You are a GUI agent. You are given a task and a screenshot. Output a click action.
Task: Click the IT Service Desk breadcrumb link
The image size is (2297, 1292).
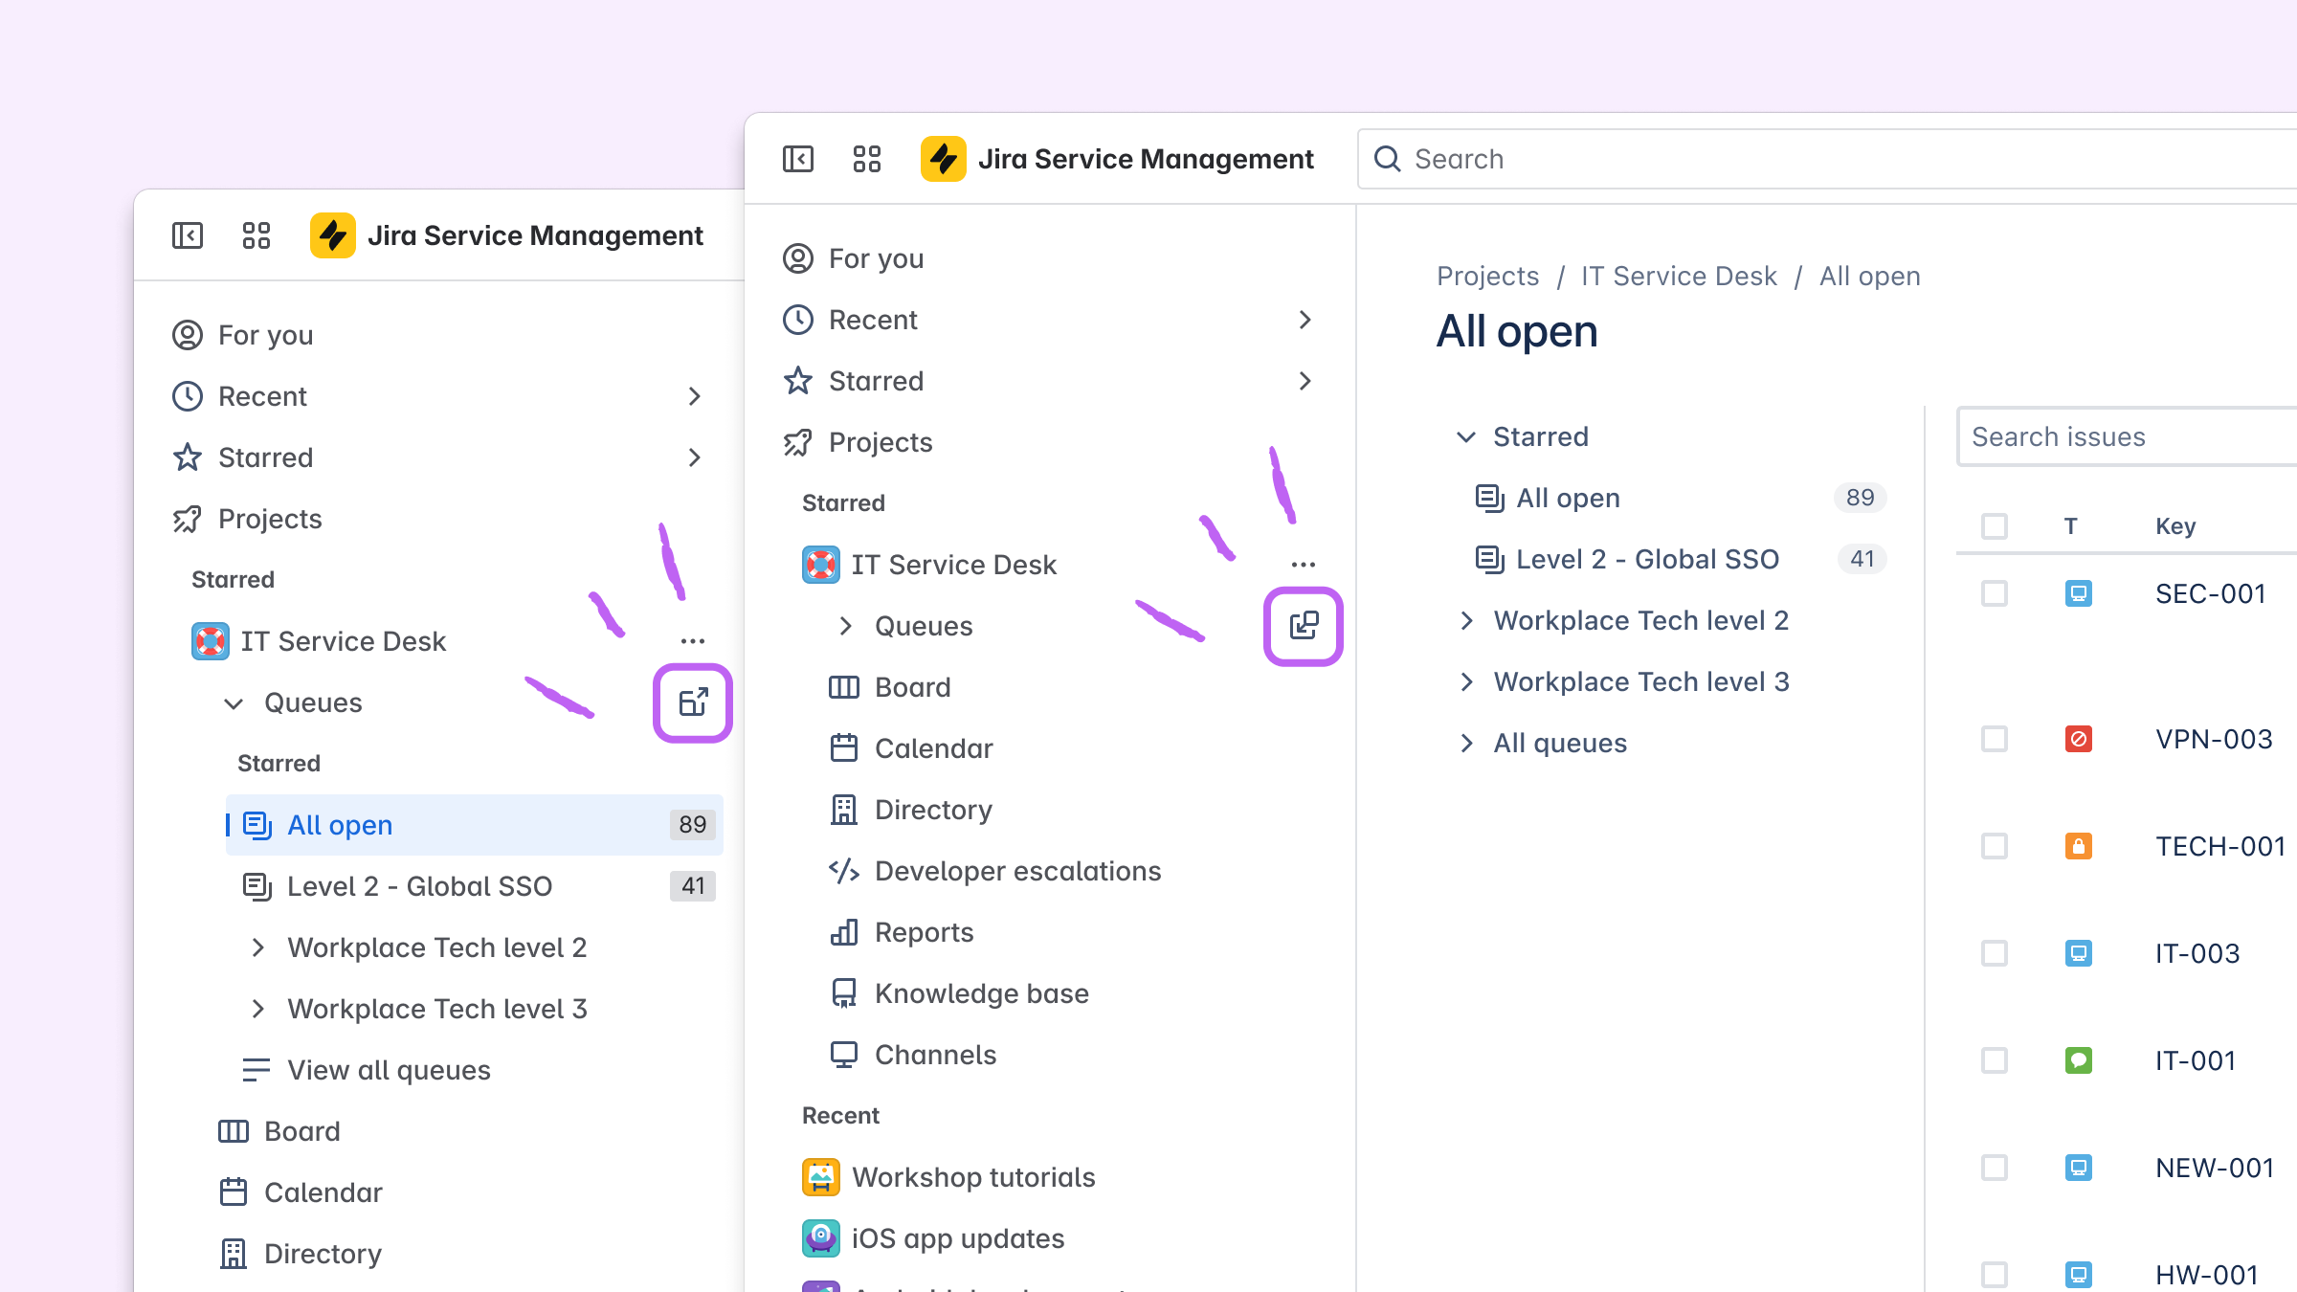click(1679, 277)
